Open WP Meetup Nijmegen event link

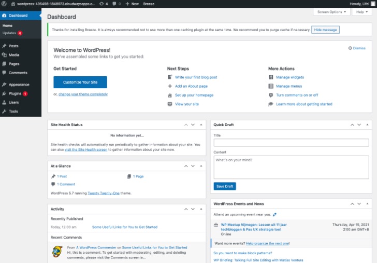tap(254, 227)
